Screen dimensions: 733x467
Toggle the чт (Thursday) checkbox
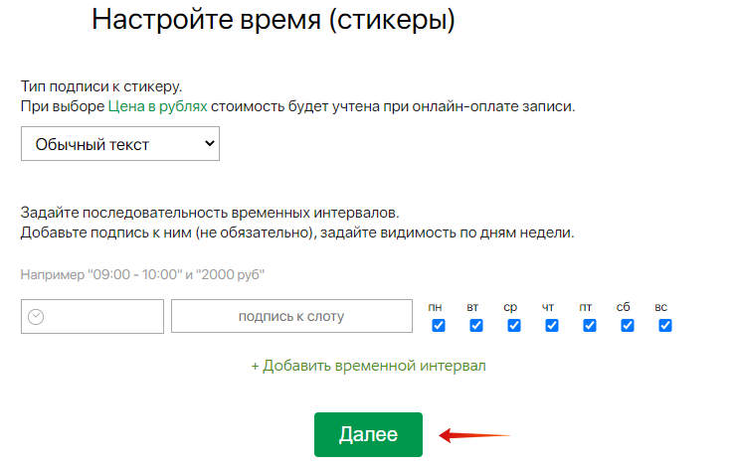pyautogui.click(x=552, y=325)
